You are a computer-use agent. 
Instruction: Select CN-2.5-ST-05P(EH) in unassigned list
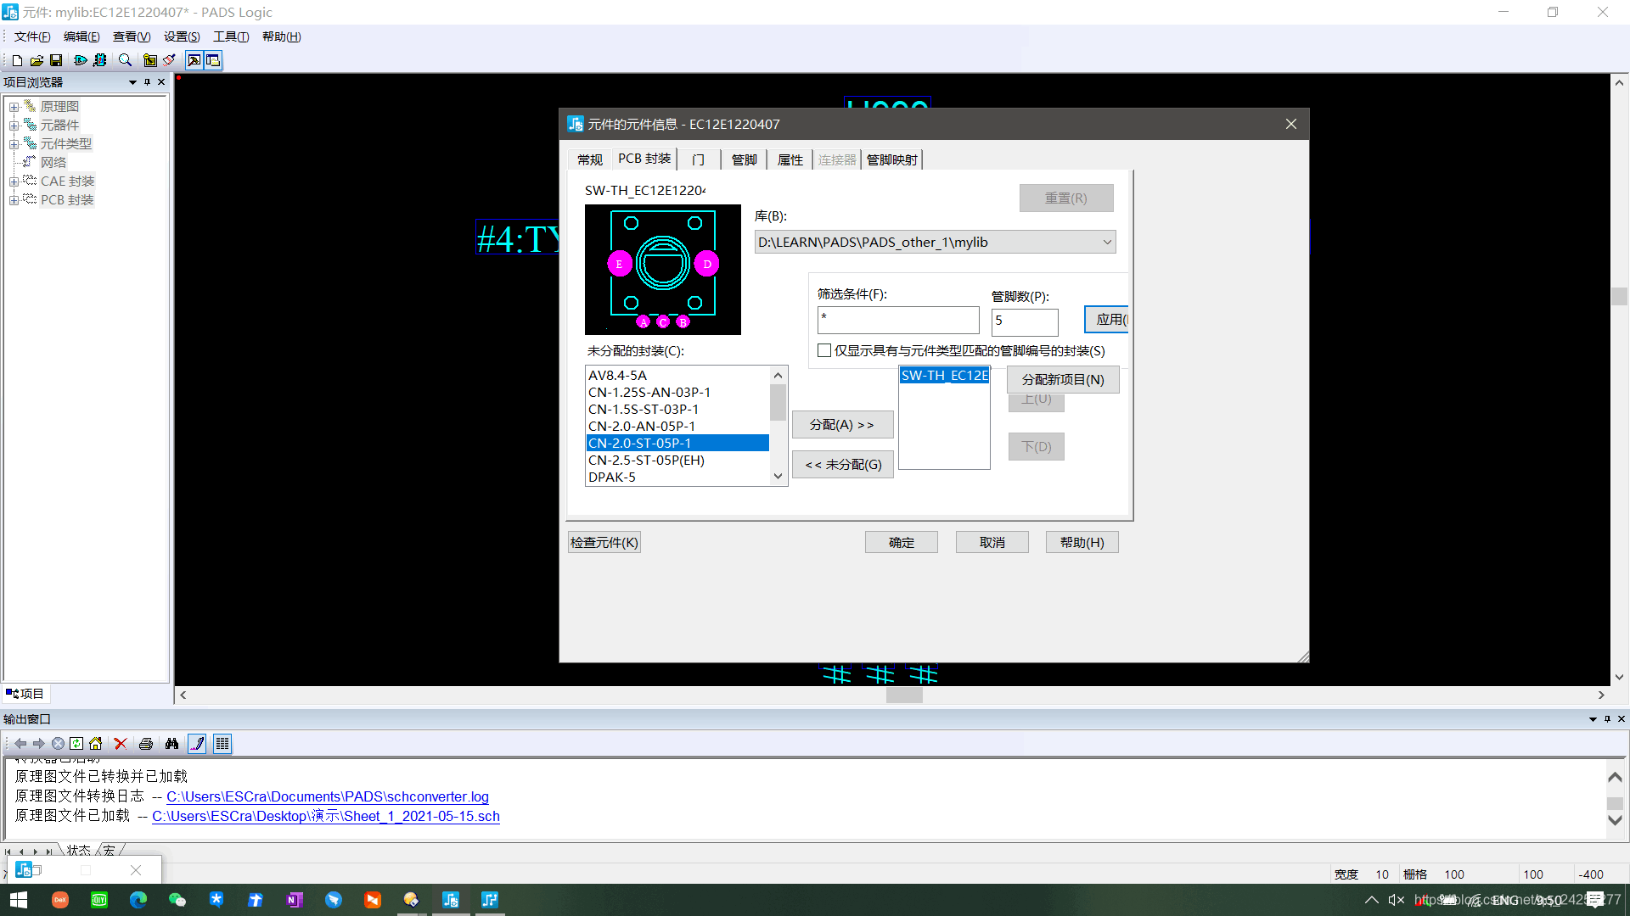pyautogui.click(x=677, y=461)
